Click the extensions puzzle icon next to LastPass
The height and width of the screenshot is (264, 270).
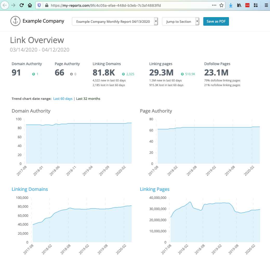pos(256,5)
